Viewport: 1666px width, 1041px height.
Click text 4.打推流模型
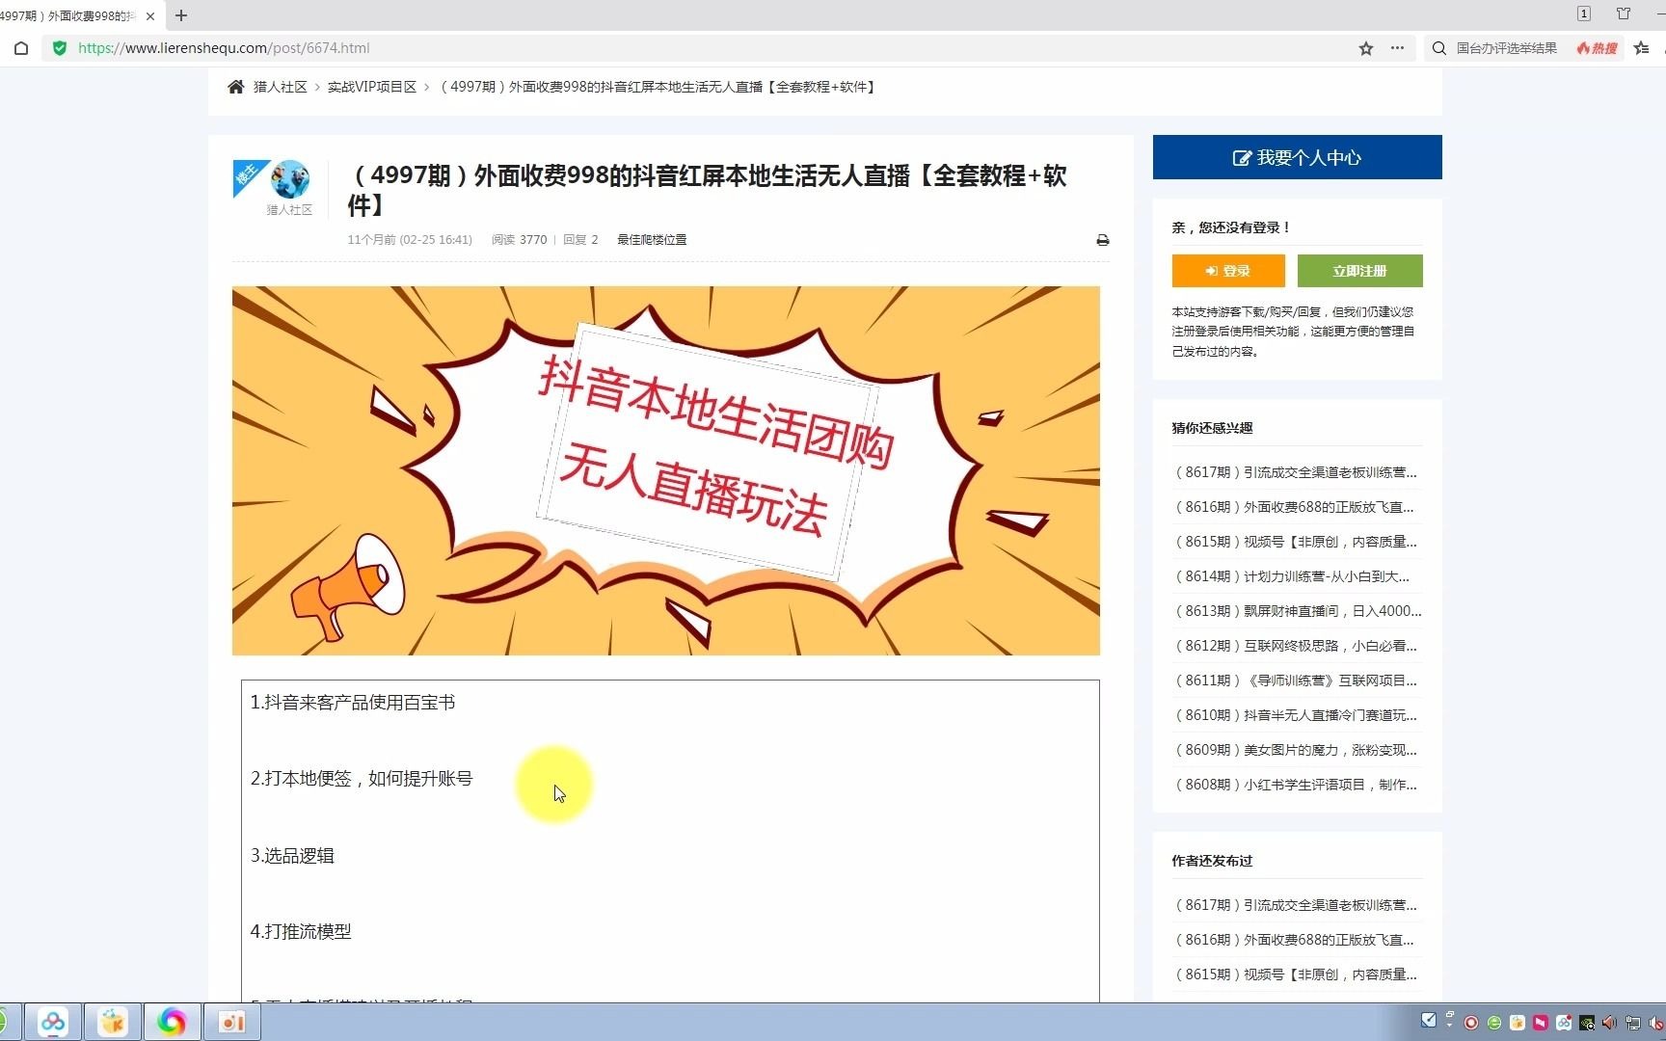point(301,932)
